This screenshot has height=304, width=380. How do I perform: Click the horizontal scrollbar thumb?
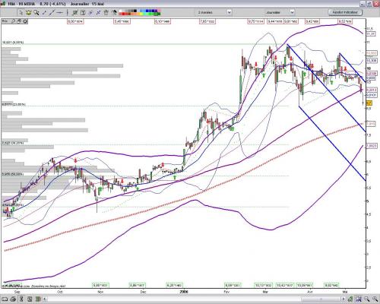click(321, 299)
